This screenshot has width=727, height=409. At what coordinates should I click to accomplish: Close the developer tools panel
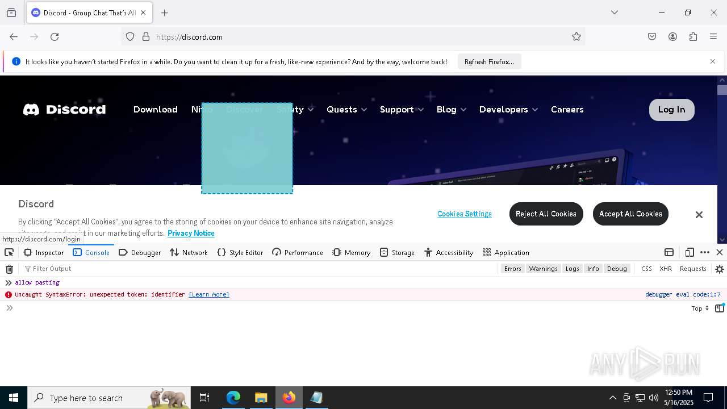point(720,253)
